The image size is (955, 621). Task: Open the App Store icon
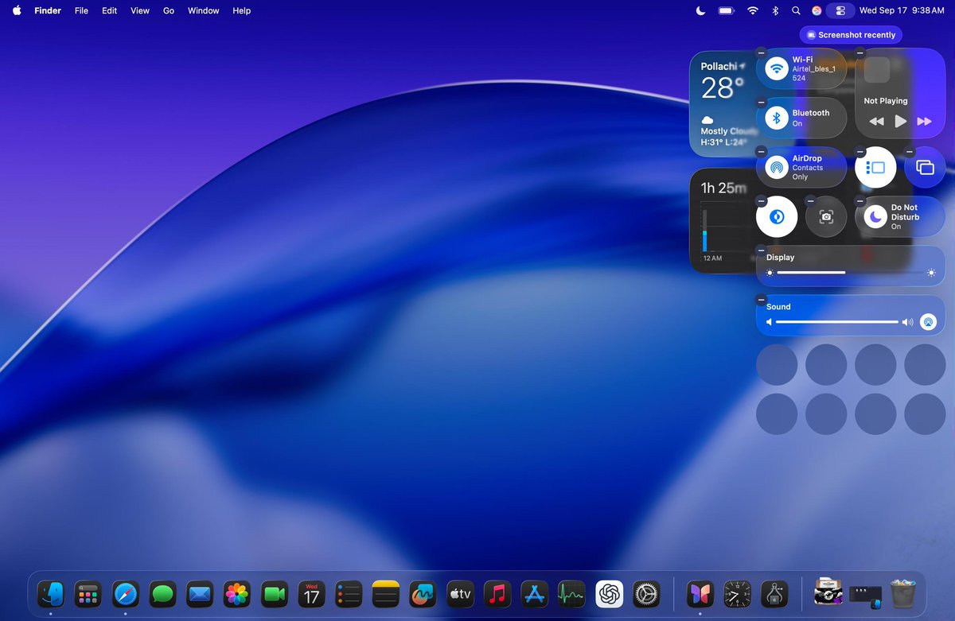[x=534, y=594]
